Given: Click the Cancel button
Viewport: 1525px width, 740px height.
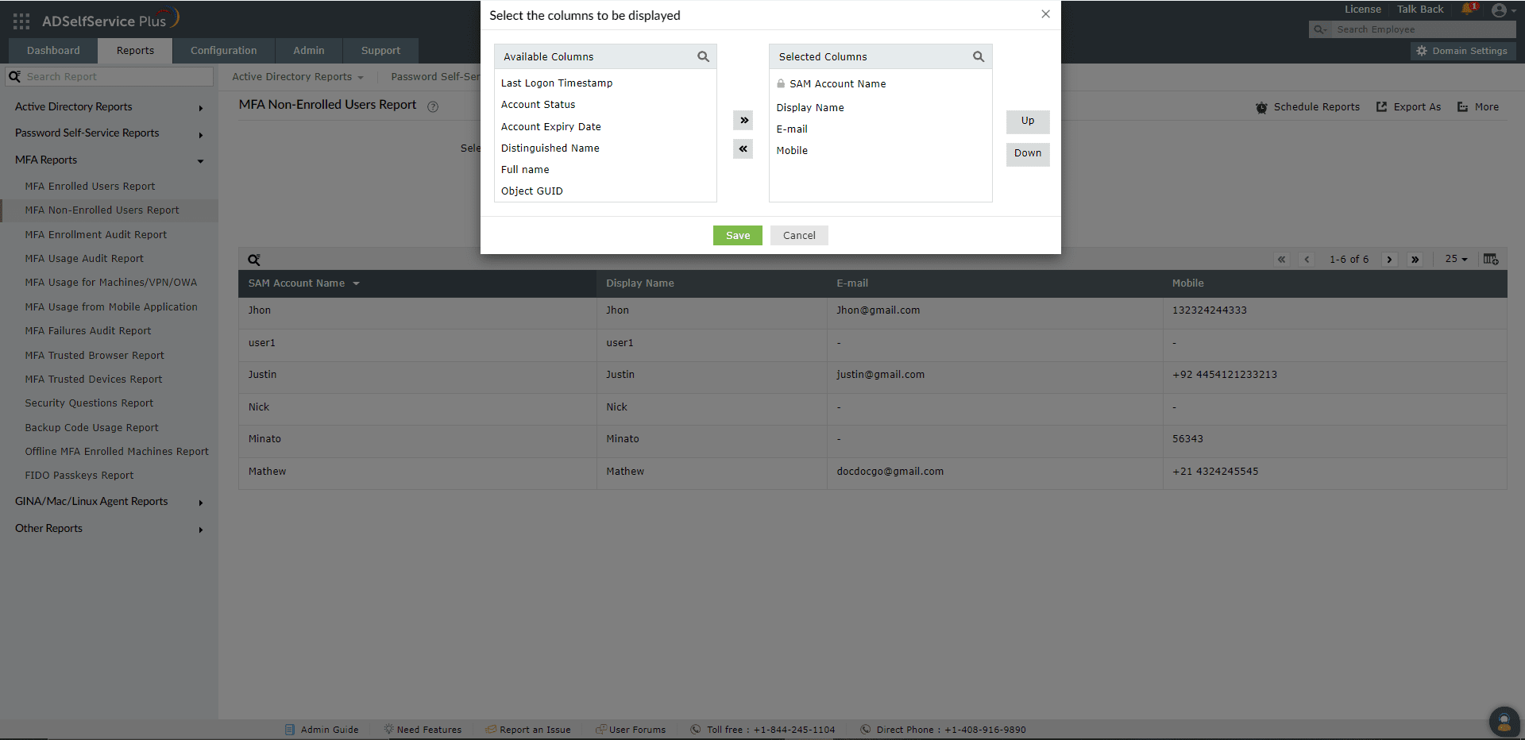Looking at the screenshot, I should pos(799,236).
